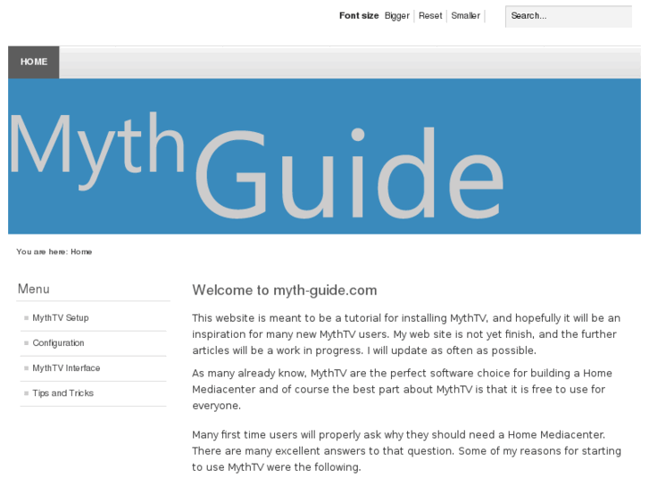Click paragraph starting 'Many first time users'

406,451
